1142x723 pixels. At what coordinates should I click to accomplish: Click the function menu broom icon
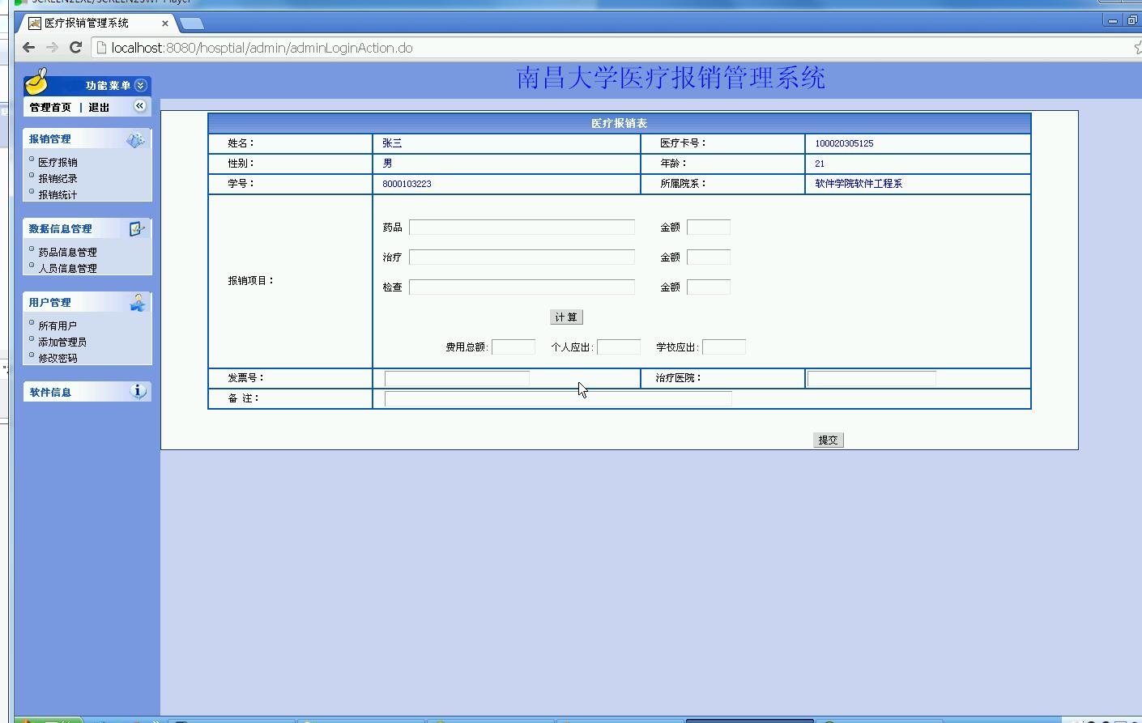[x=37, y=81]
